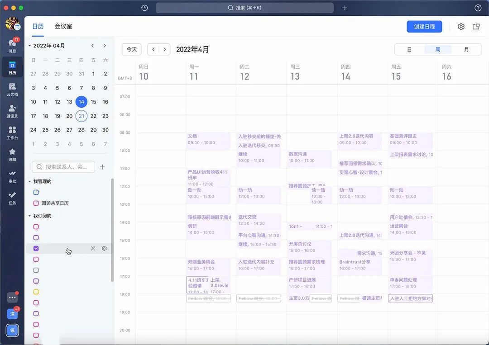The image size is (489, 345).
Task: Open 任务 tasks icon in sidebar
Action: click(12, 197)
